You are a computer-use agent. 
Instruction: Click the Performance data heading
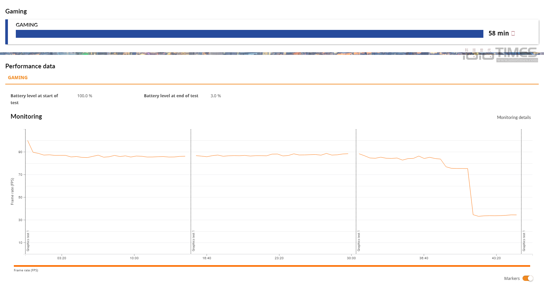click(30, 66)
